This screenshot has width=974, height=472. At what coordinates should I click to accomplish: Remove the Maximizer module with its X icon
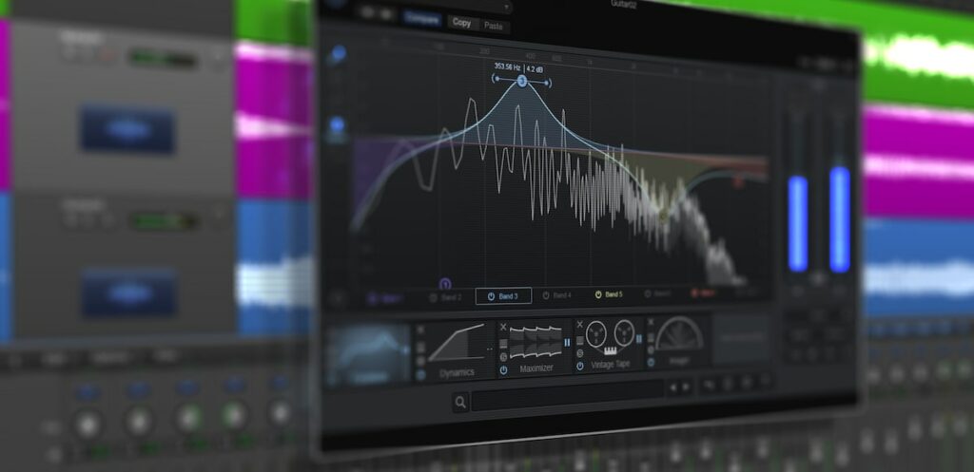coord(502,327)
